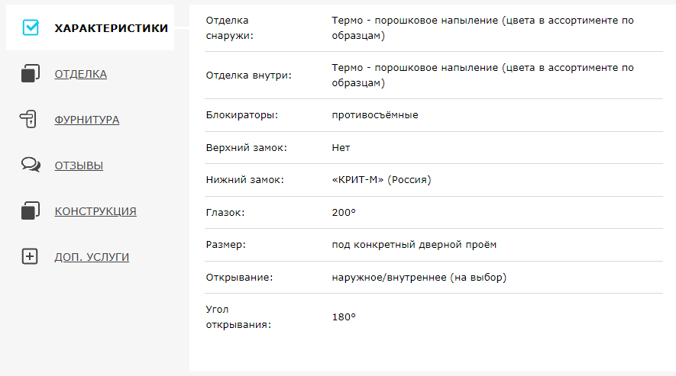
Task: Click the speech bubbles icon beside Отзывы
Action: click(31, 166)
